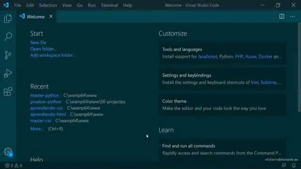Click the Python text in Tools and languages

tap(226, 56)
